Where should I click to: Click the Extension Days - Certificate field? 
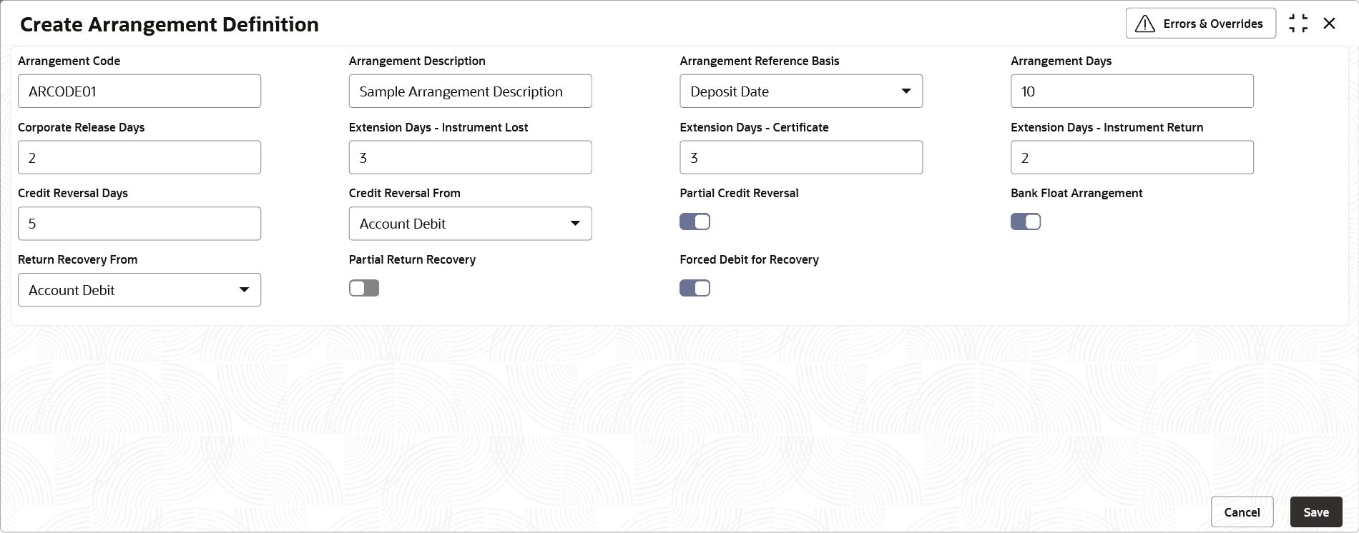(x=801, y=158)
